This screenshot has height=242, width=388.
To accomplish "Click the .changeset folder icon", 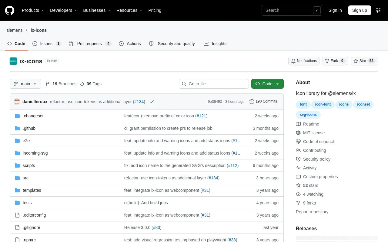I will point(17,116).
